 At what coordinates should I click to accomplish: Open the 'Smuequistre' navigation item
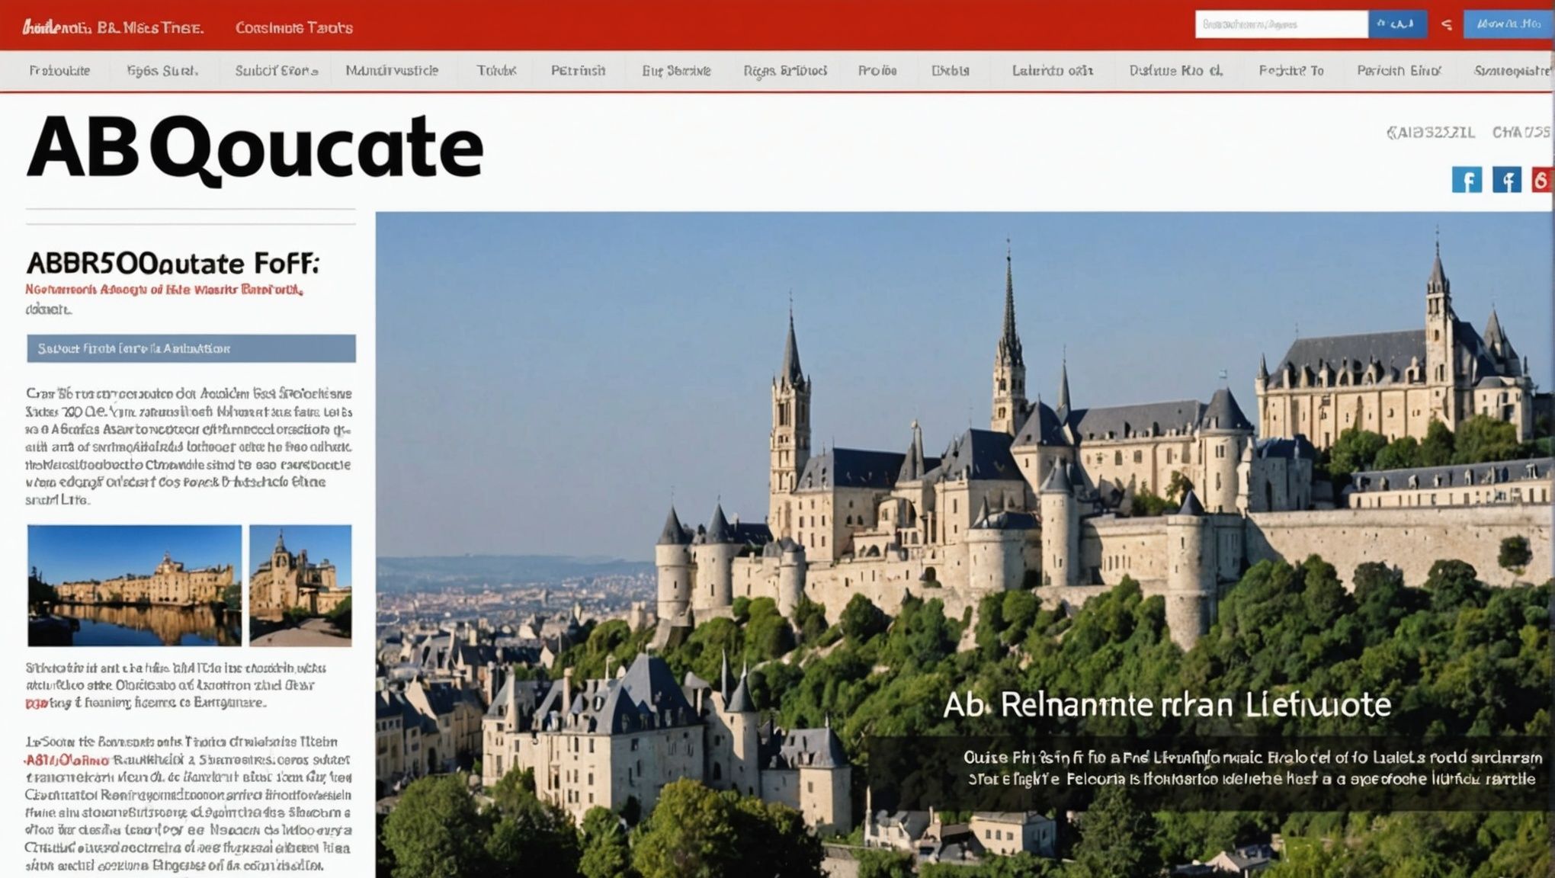(1513, 71)
